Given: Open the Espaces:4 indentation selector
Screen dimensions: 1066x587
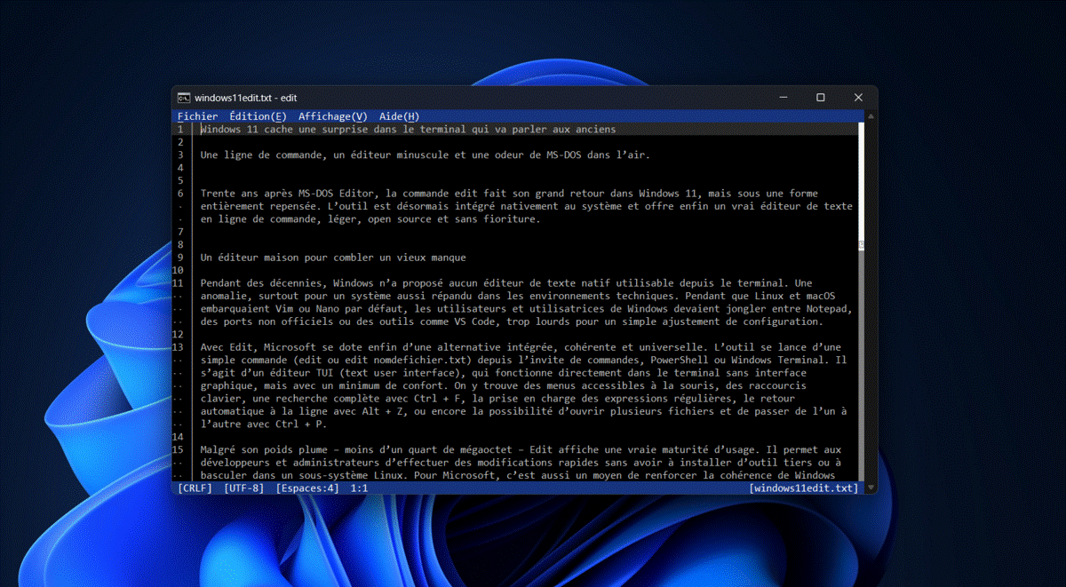Looking at the screenshot, I should 306,488.
